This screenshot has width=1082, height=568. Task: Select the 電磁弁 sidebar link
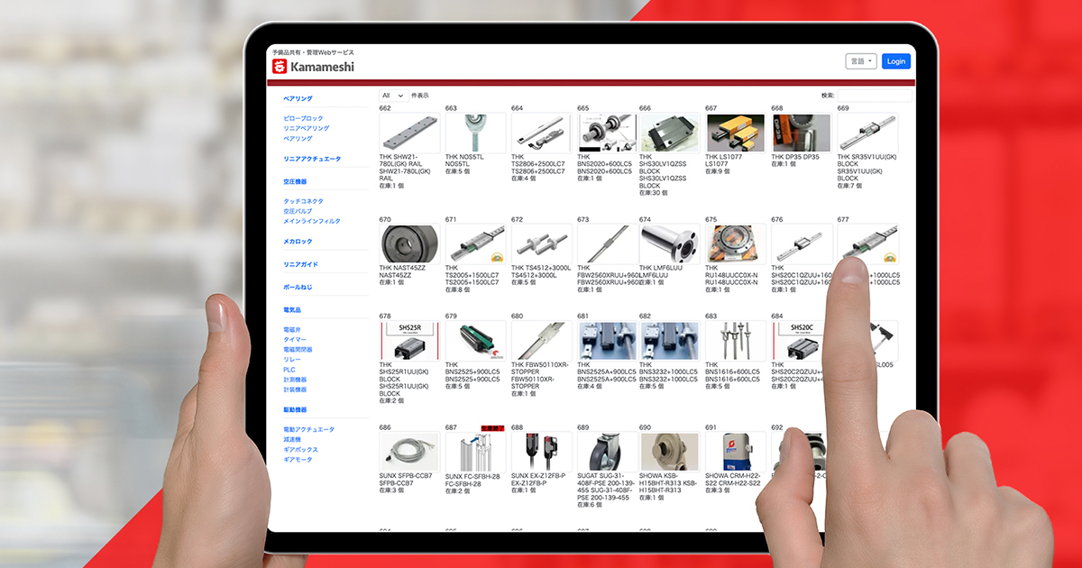(x=292, y=330)
